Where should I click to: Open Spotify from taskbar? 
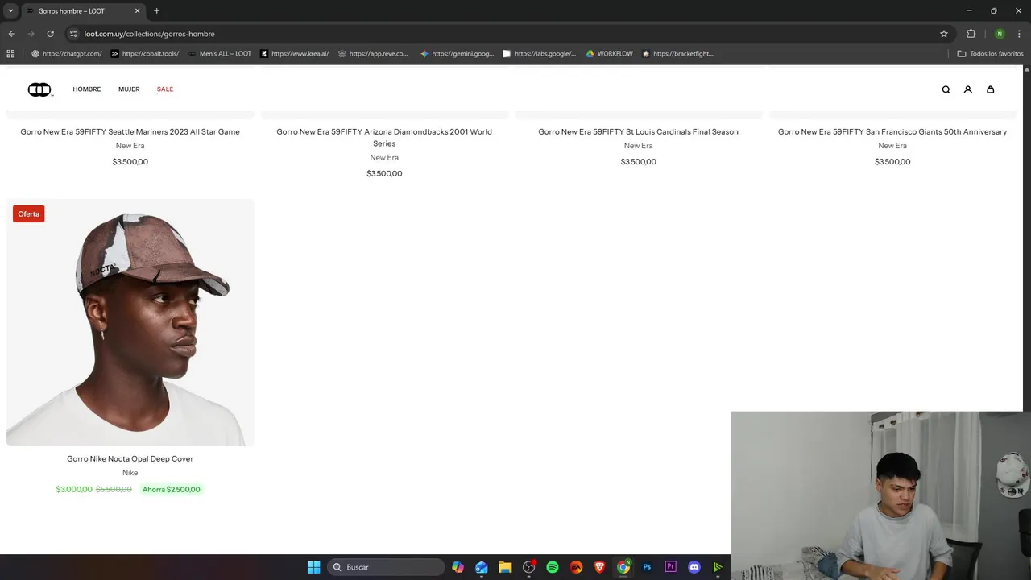click(553, 567)
